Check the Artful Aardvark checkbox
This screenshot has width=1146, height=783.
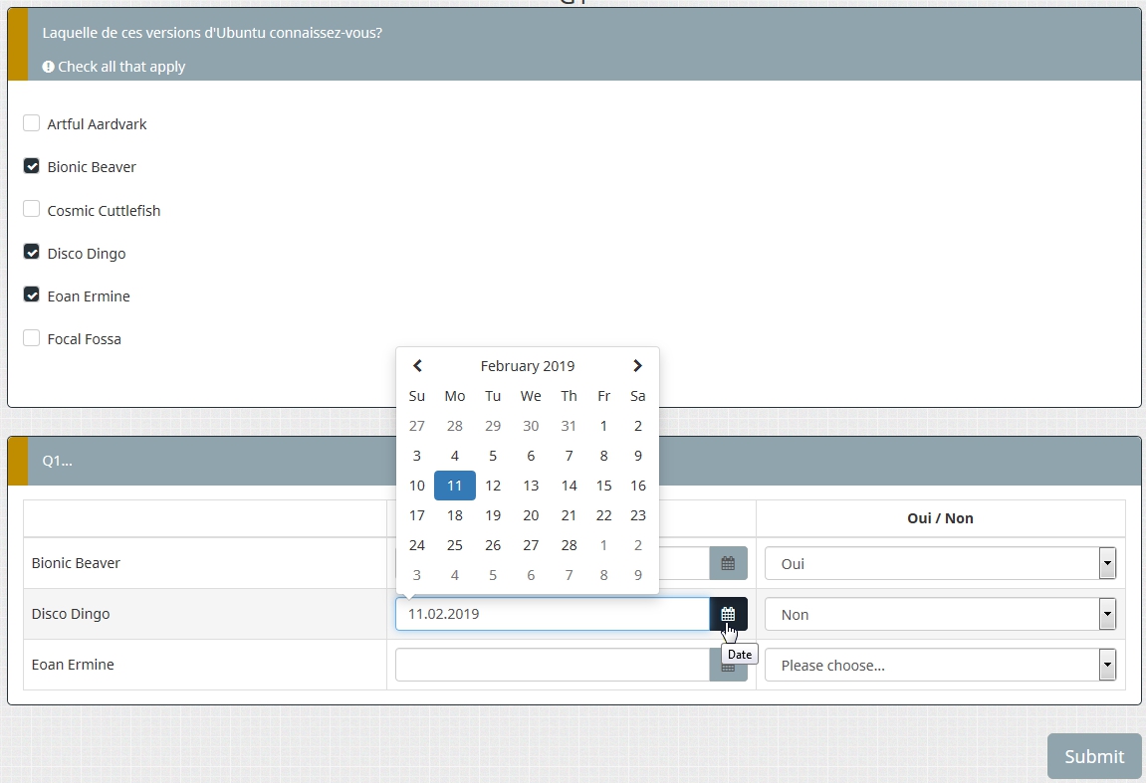coord(32,124)
